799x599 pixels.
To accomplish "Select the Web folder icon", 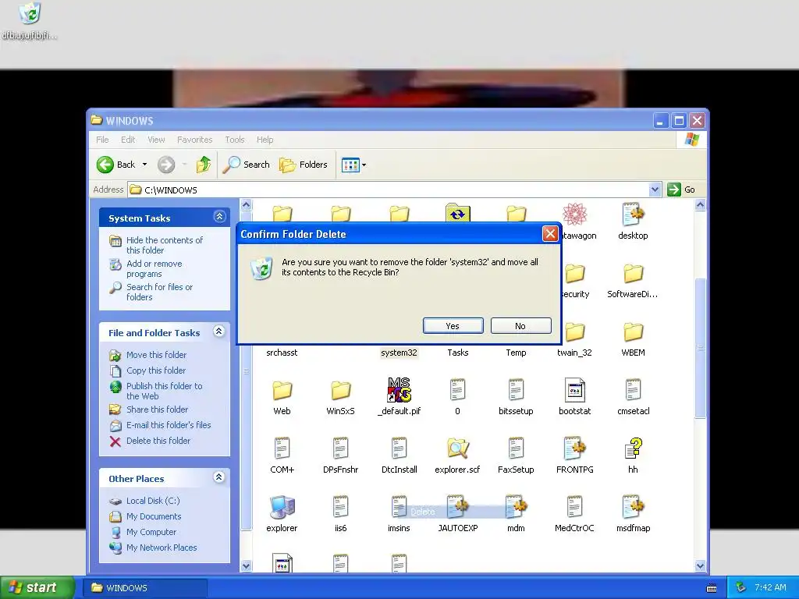I will (x=282, y=391).
